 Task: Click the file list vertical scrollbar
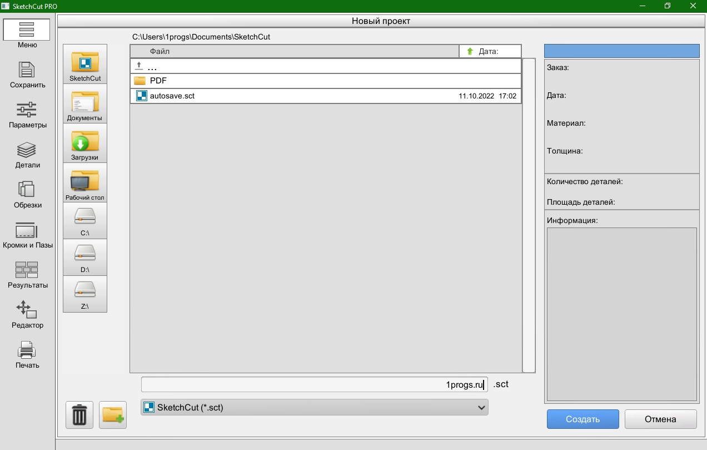pos(529,215)
